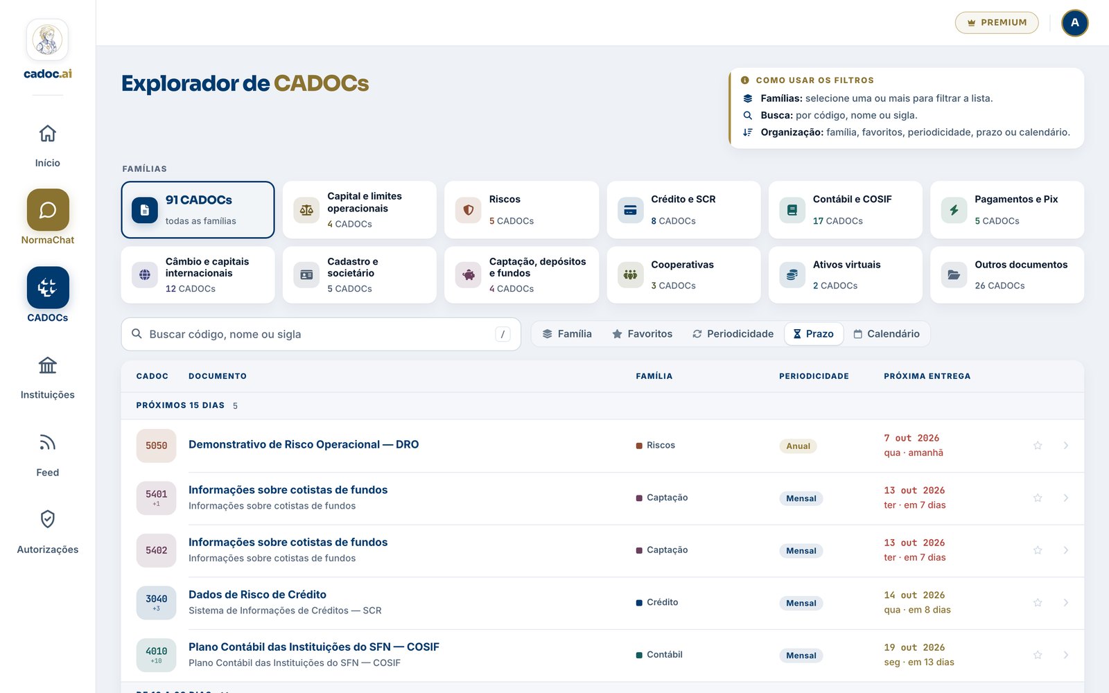
Task: Filter by Outros documentos family
Action: point(1007,275)
